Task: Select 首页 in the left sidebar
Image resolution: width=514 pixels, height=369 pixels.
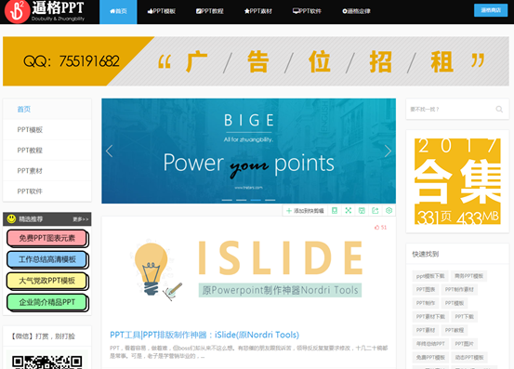Action: [x=47, y=109]
